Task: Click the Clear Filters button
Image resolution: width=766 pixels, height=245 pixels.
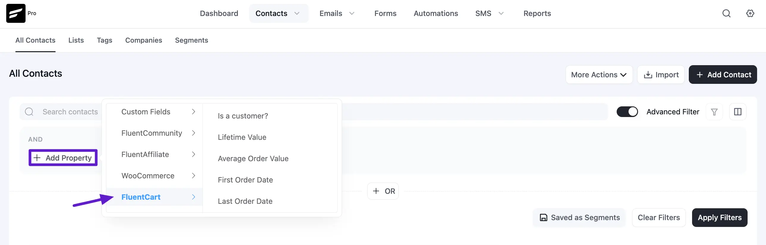Action: [659, 218]
